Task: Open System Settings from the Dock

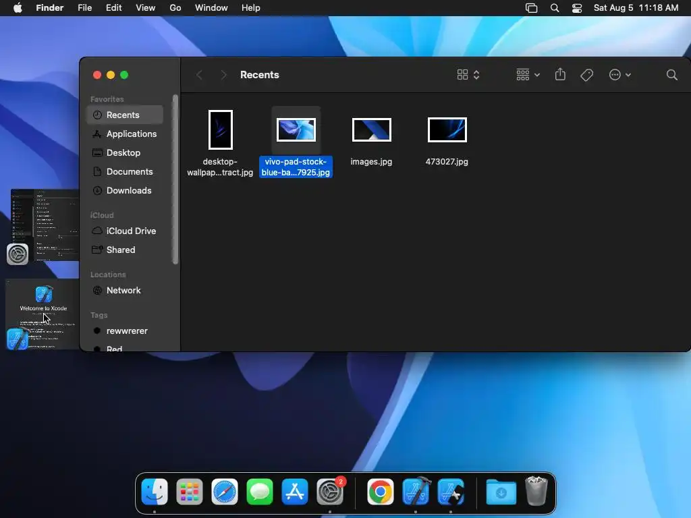Action: (x=330, y=492)
